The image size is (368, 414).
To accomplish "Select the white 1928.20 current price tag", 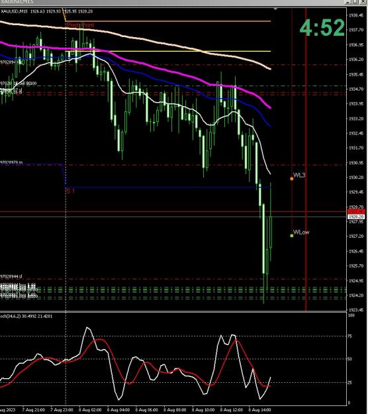I will (x=356, y=217).
